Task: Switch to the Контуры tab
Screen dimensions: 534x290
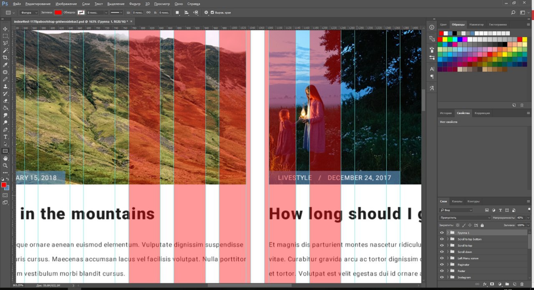Action: click(x=473, y=201)
